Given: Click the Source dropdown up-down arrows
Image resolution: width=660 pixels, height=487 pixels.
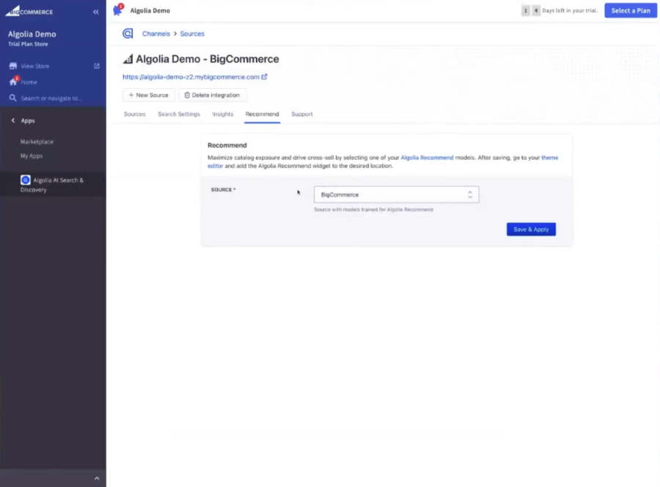Looking at the screenshot, I should coord(470,194).
